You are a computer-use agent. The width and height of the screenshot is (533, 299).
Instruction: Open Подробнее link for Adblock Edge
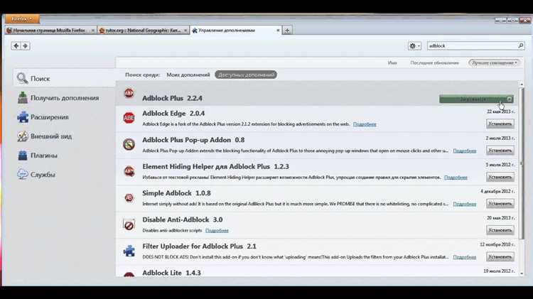(365, 124)
